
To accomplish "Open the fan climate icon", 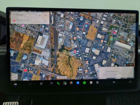I will [97, 82].
